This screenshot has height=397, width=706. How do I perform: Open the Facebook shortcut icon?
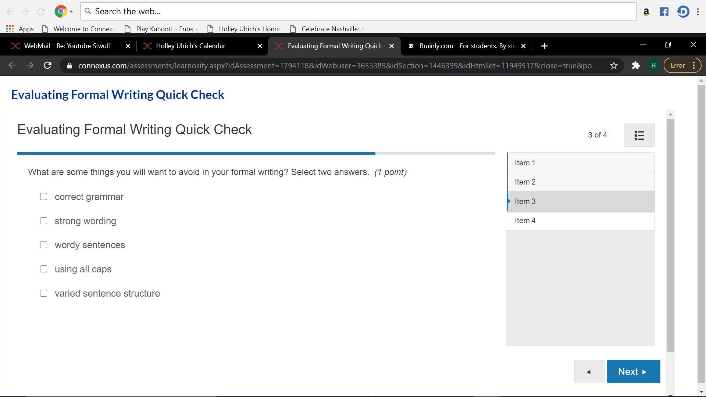664,12
